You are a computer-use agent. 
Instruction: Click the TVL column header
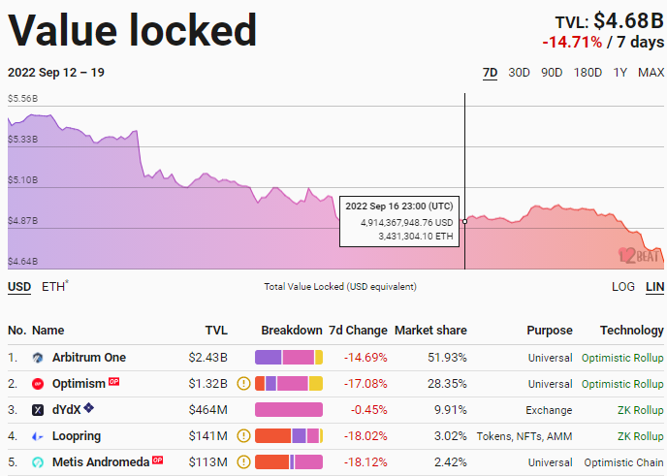(216, 331)
